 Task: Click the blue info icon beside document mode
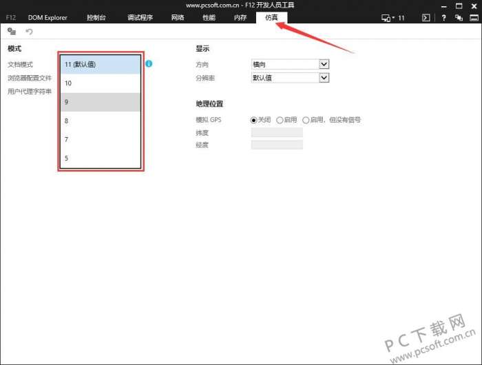(x=149, y=63)
